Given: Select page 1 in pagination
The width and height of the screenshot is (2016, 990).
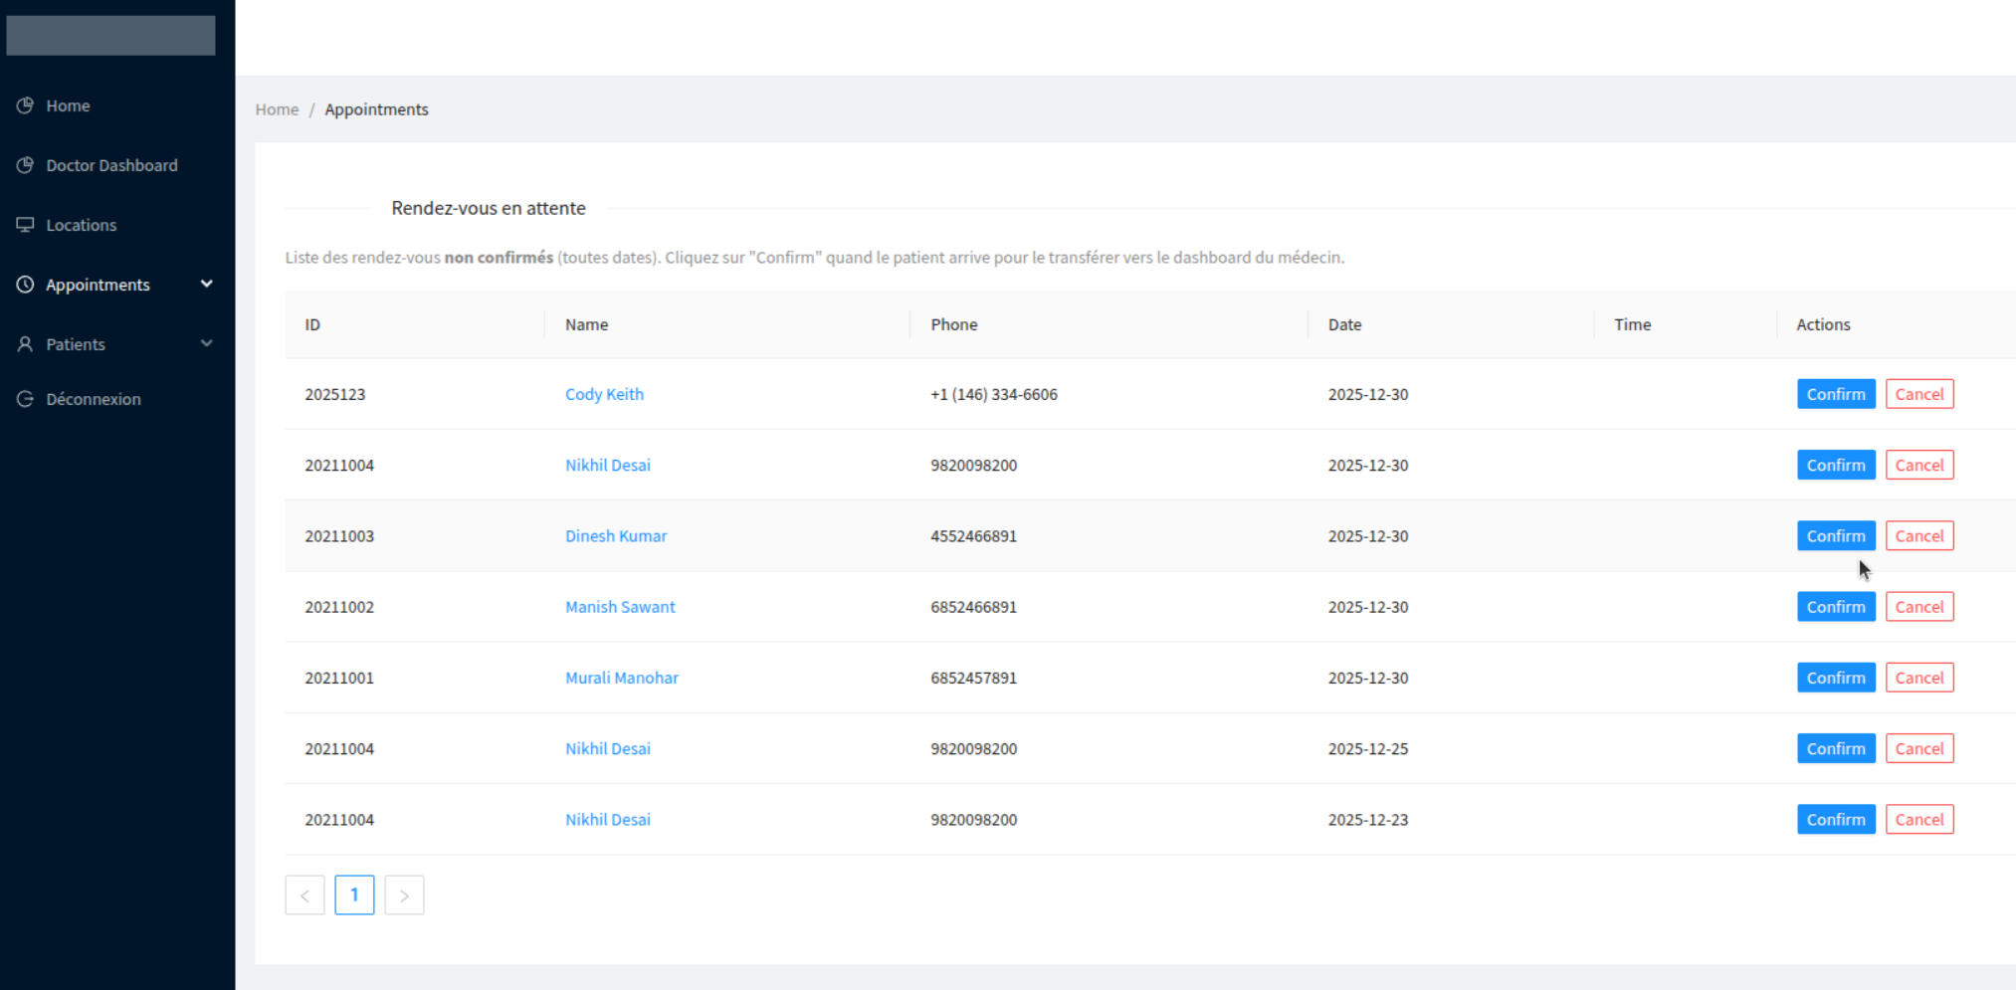Looking at the screenshot, I should coord(354,895).
